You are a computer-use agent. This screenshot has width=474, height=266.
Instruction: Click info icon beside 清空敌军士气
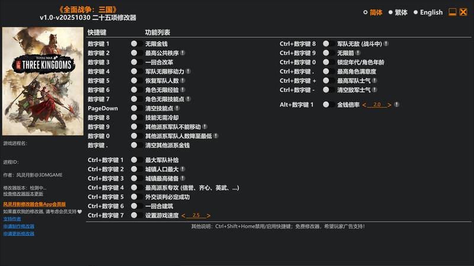coord(374,90)
